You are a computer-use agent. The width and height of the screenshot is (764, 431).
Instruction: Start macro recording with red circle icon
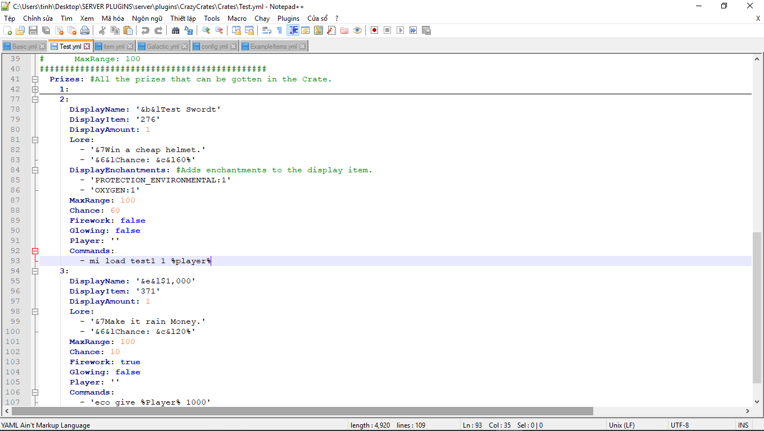pyautogui.click(x=374, y=30)
